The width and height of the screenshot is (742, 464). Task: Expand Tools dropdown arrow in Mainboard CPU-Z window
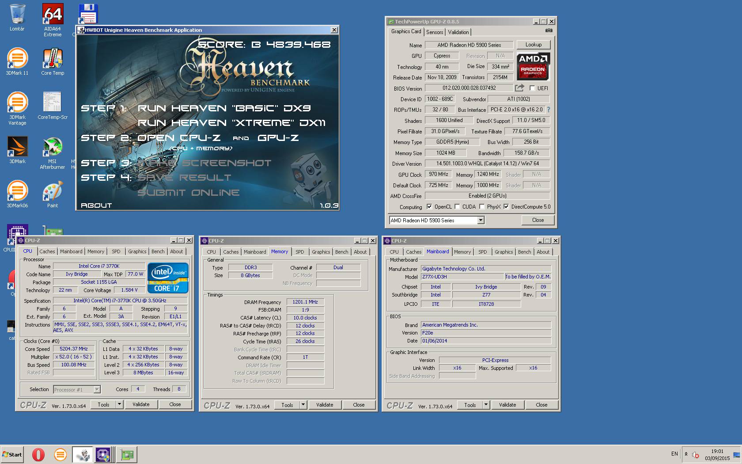[x=486, y=405]
